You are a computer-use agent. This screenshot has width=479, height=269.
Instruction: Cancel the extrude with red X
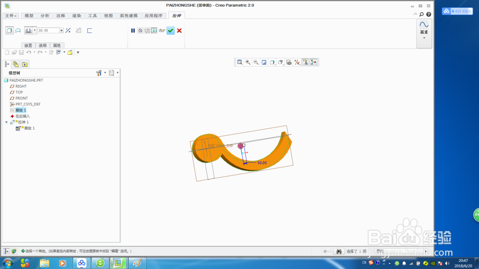(179, 31)
